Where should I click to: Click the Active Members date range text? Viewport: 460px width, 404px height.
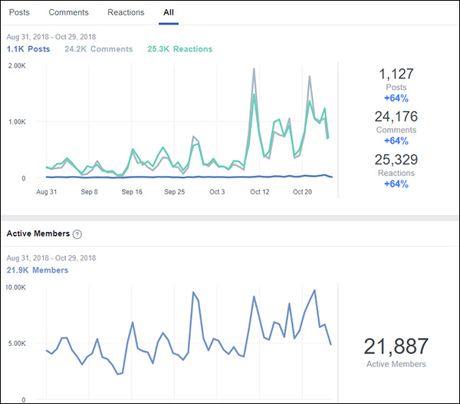[51, 258]
